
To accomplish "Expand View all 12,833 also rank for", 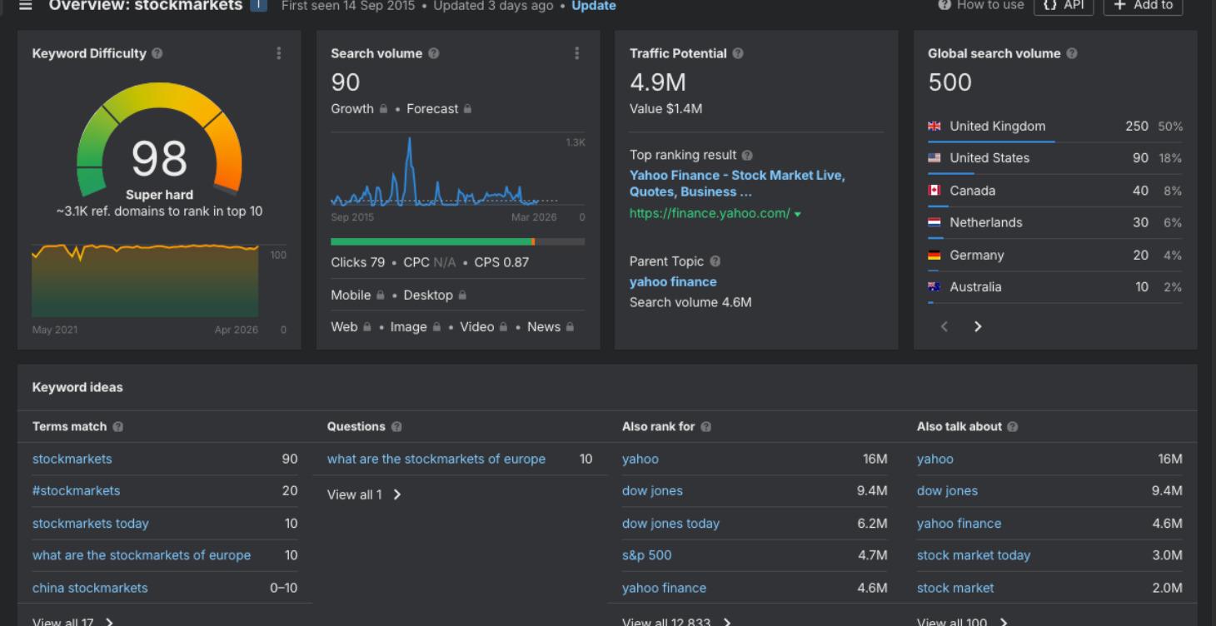I will (x=677, y=622).
